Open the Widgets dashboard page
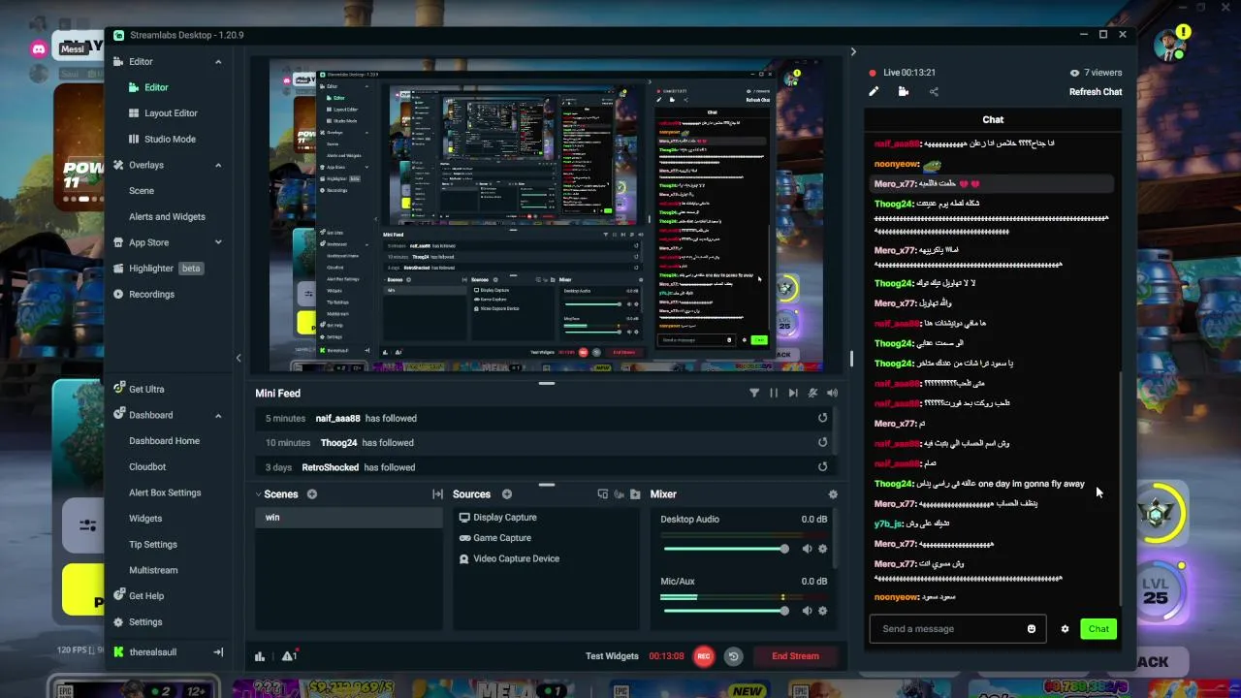Viewport: 1241px width, 698px height. (x=145, y=519)
